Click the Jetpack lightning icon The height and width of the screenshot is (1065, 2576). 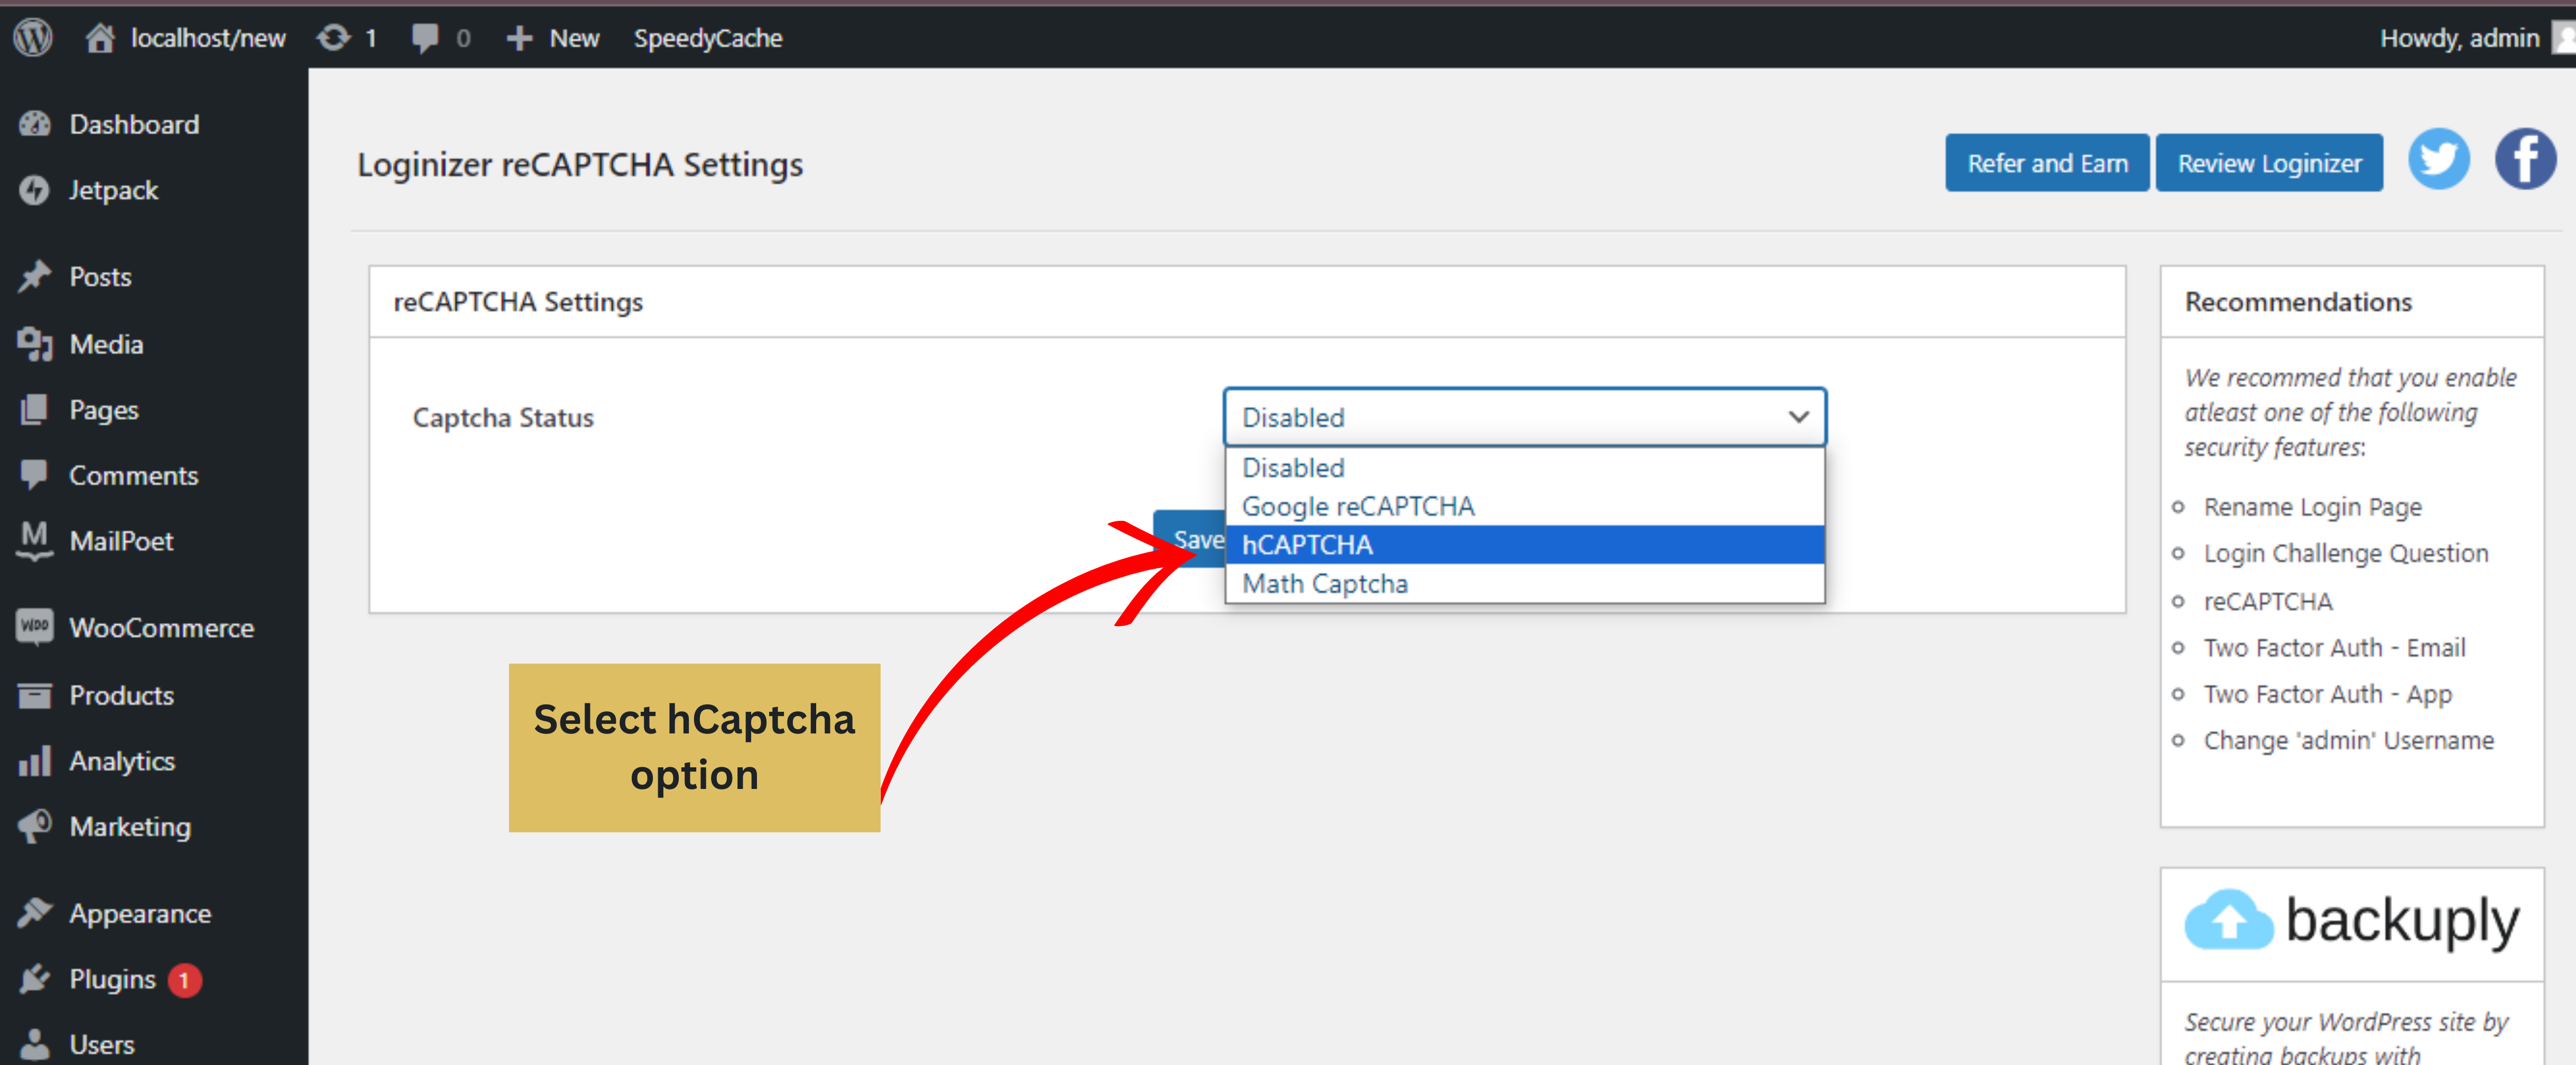pos(34,190)
